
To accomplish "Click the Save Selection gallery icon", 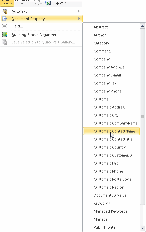I will point(5,42).
